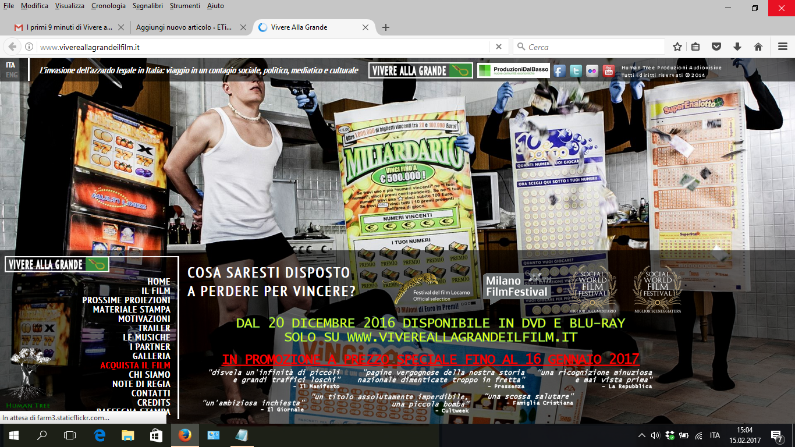Open Firefox hamburger menu

[783, 47]
